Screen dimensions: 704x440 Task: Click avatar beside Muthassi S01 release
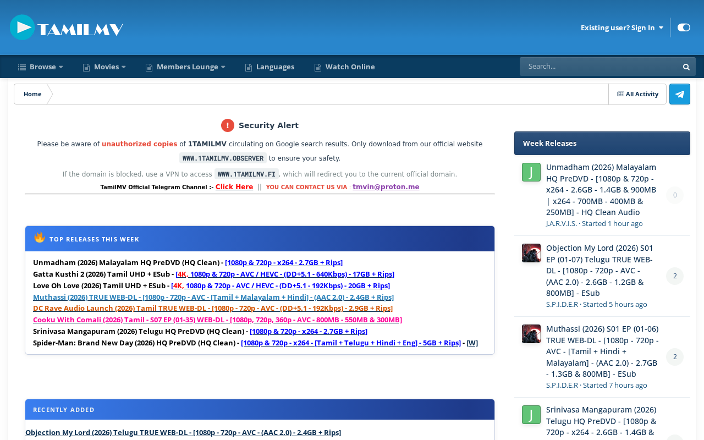pyautogui.click(x=531, y=334)
